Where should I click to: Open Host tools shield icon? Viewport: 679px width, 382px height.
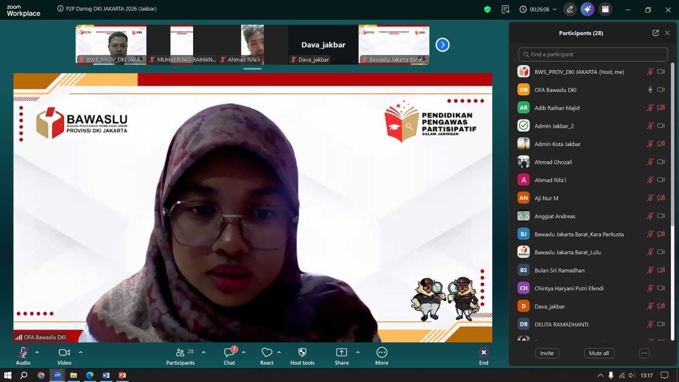302,356
